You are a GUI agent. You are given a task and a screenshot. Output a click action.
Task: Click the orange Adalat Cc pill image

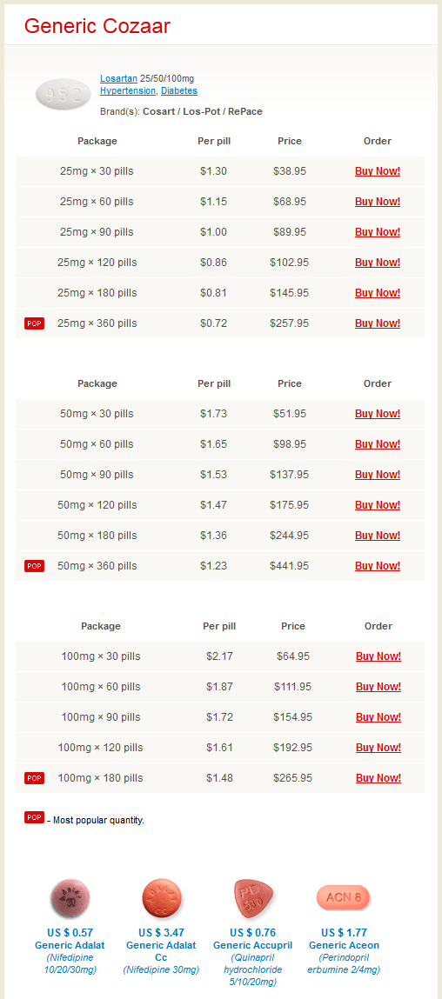tap(161, 897)
